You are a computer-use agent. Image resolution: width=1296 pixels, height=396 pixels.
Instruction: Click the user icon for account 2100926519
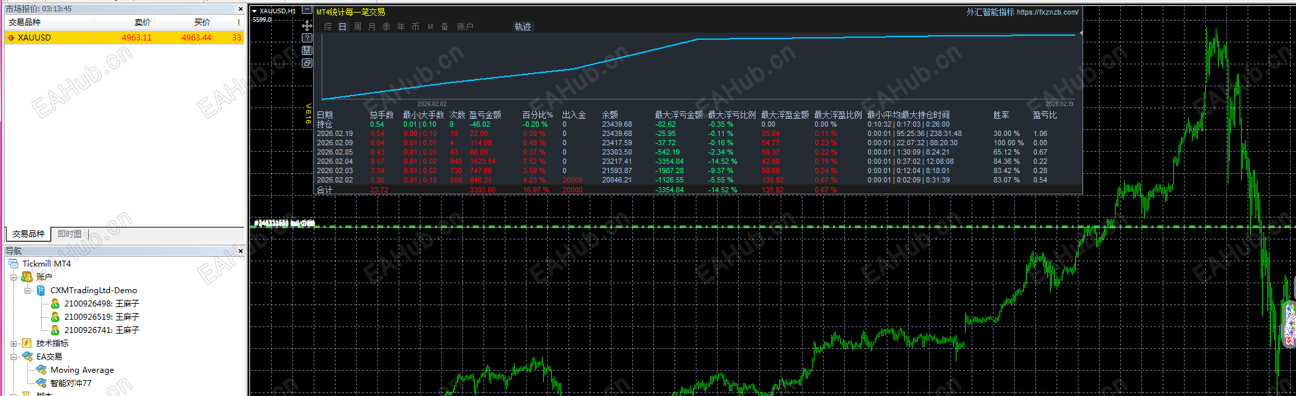click(55, 317)
